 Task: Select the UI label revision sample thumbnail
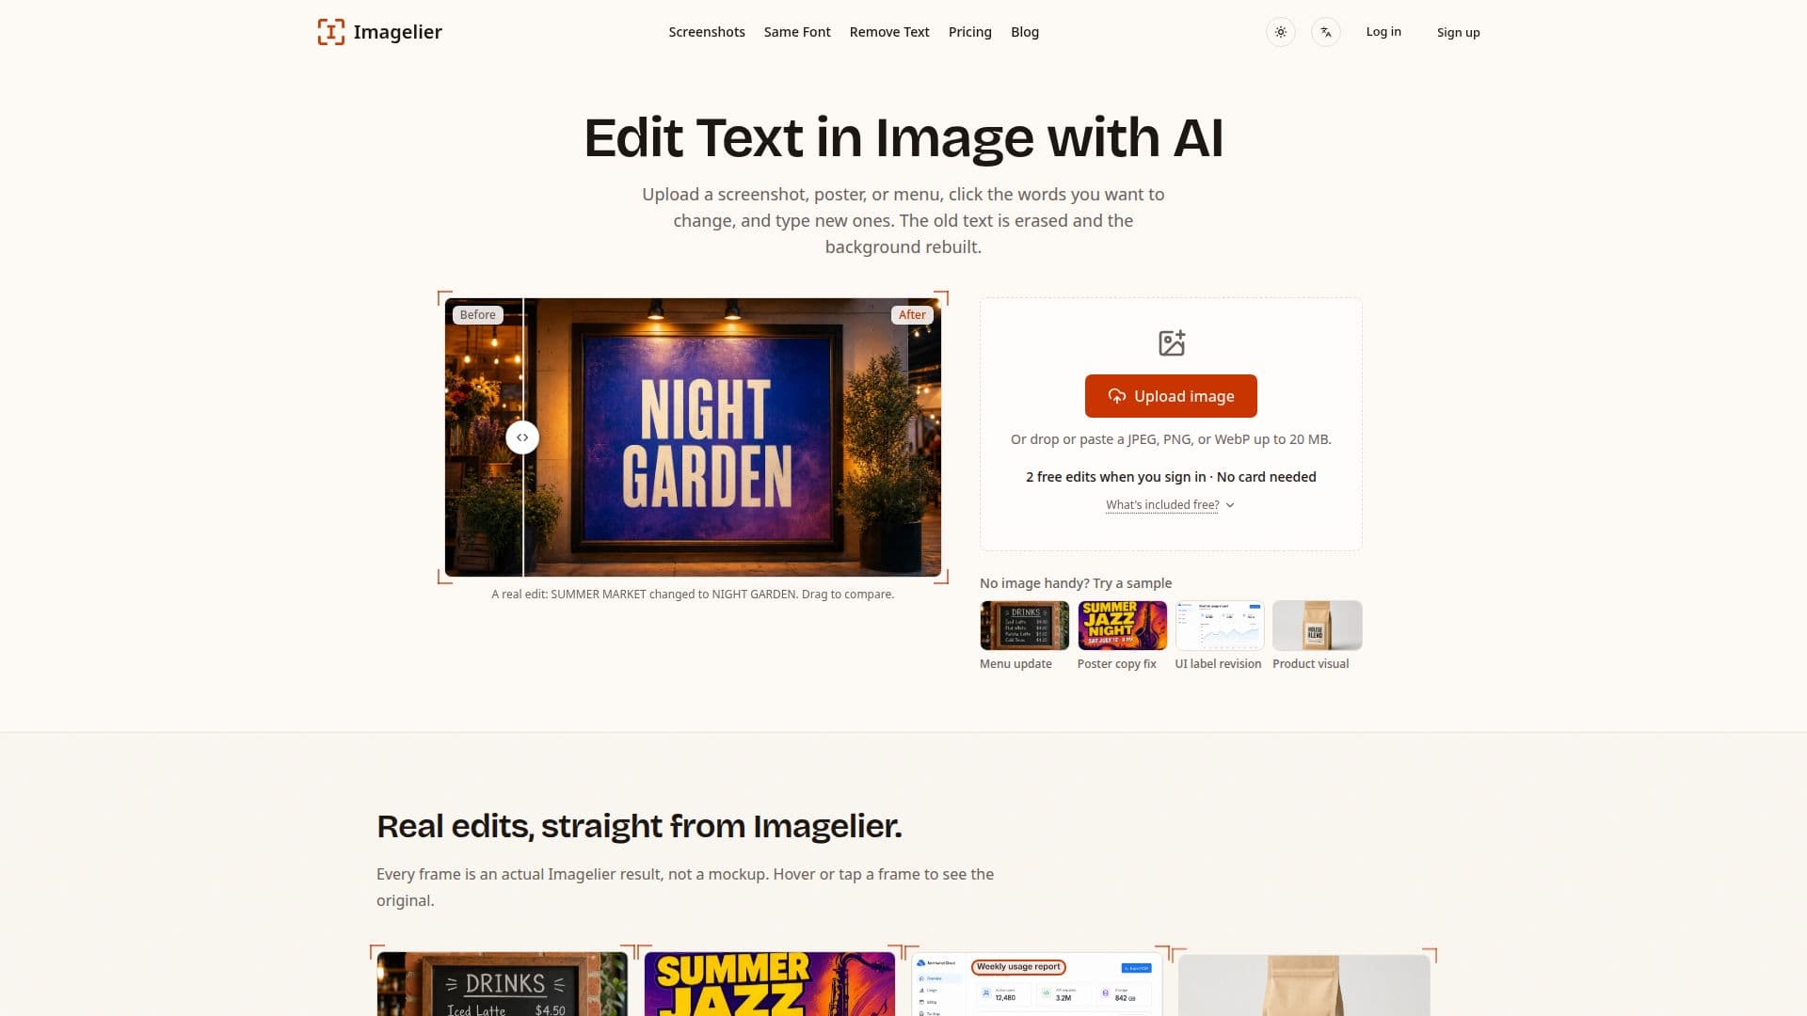click(x=1220, y=626)
